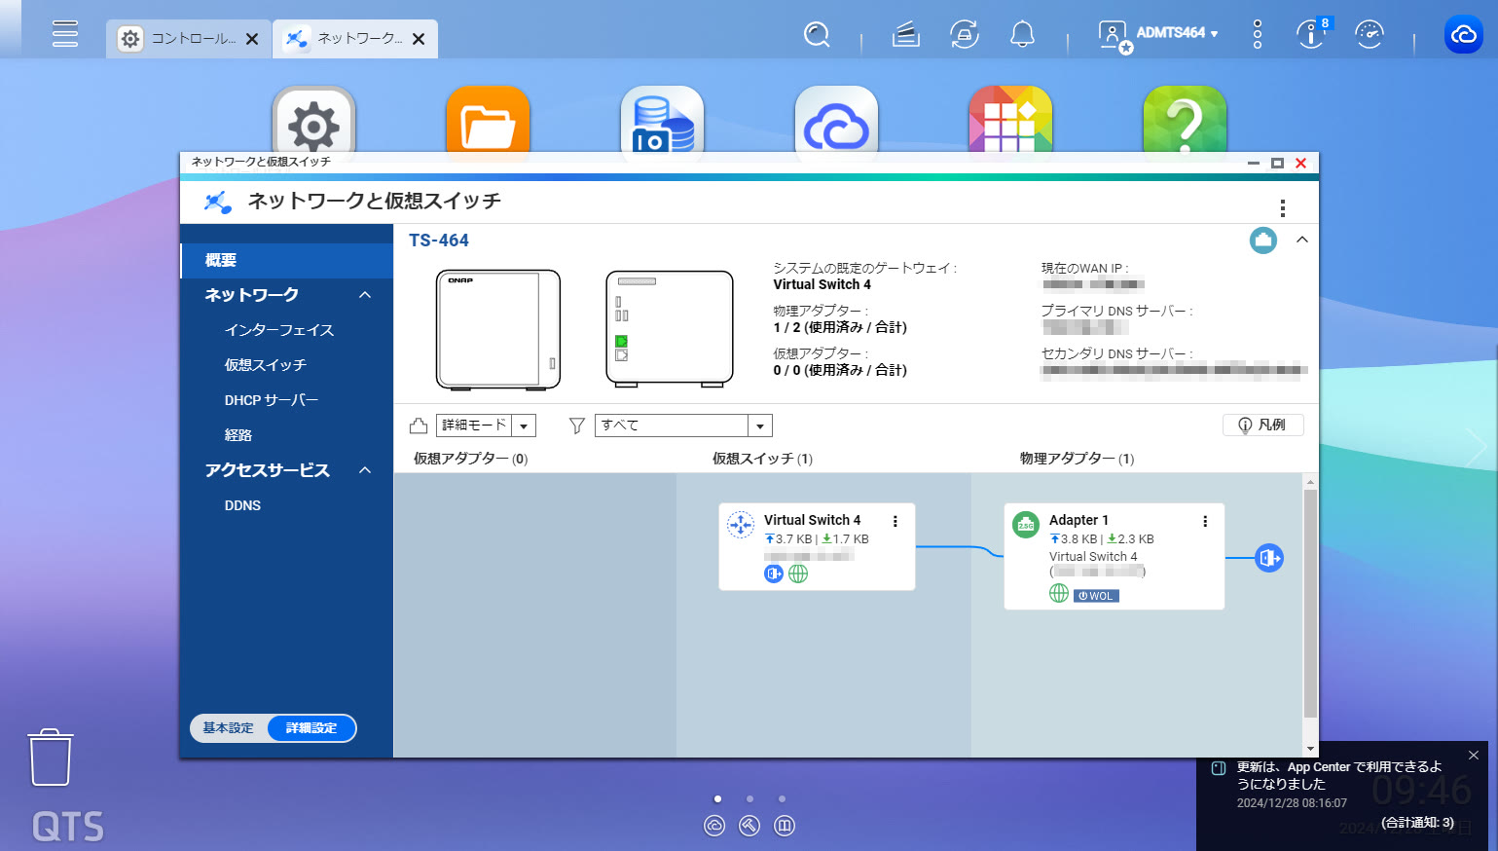Click the green globe icon on Adapter 1

pyautogui.click(x=1059, y=593)
